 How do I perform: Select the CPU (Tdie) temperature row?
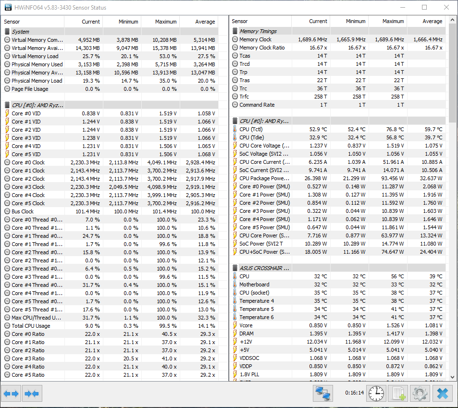pos(339,137)
